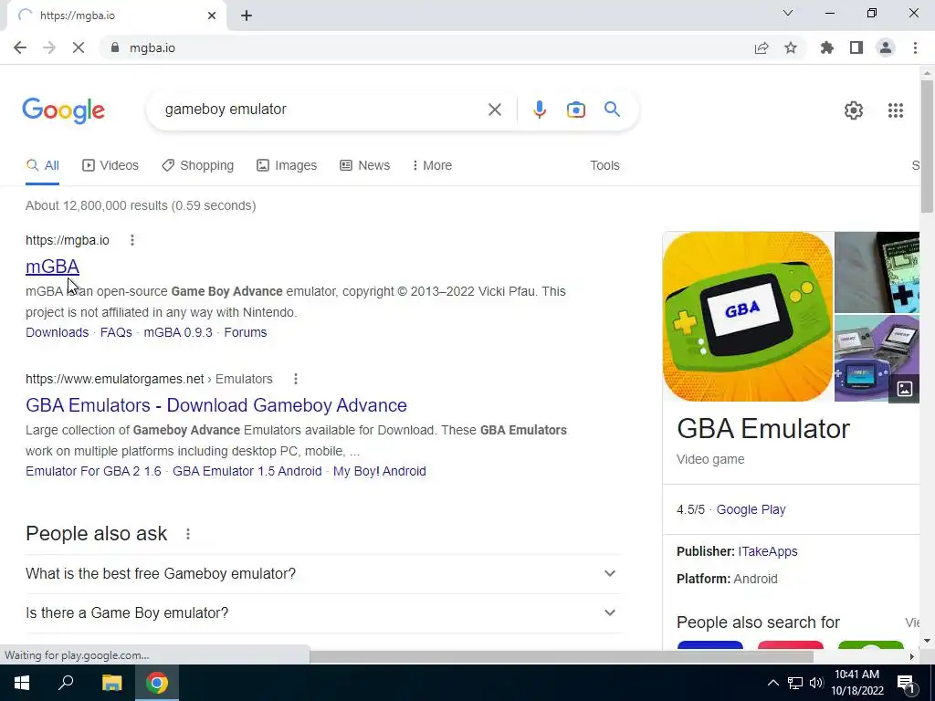Open a new browser tab

[247, 16]
